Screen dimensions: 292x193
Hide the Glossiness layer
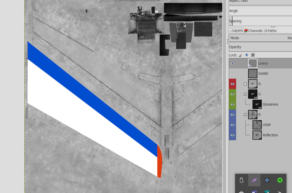click(x=232, y=104)
